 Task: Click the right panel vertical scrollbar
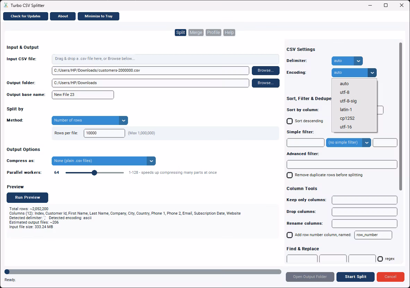click(401, 116)
